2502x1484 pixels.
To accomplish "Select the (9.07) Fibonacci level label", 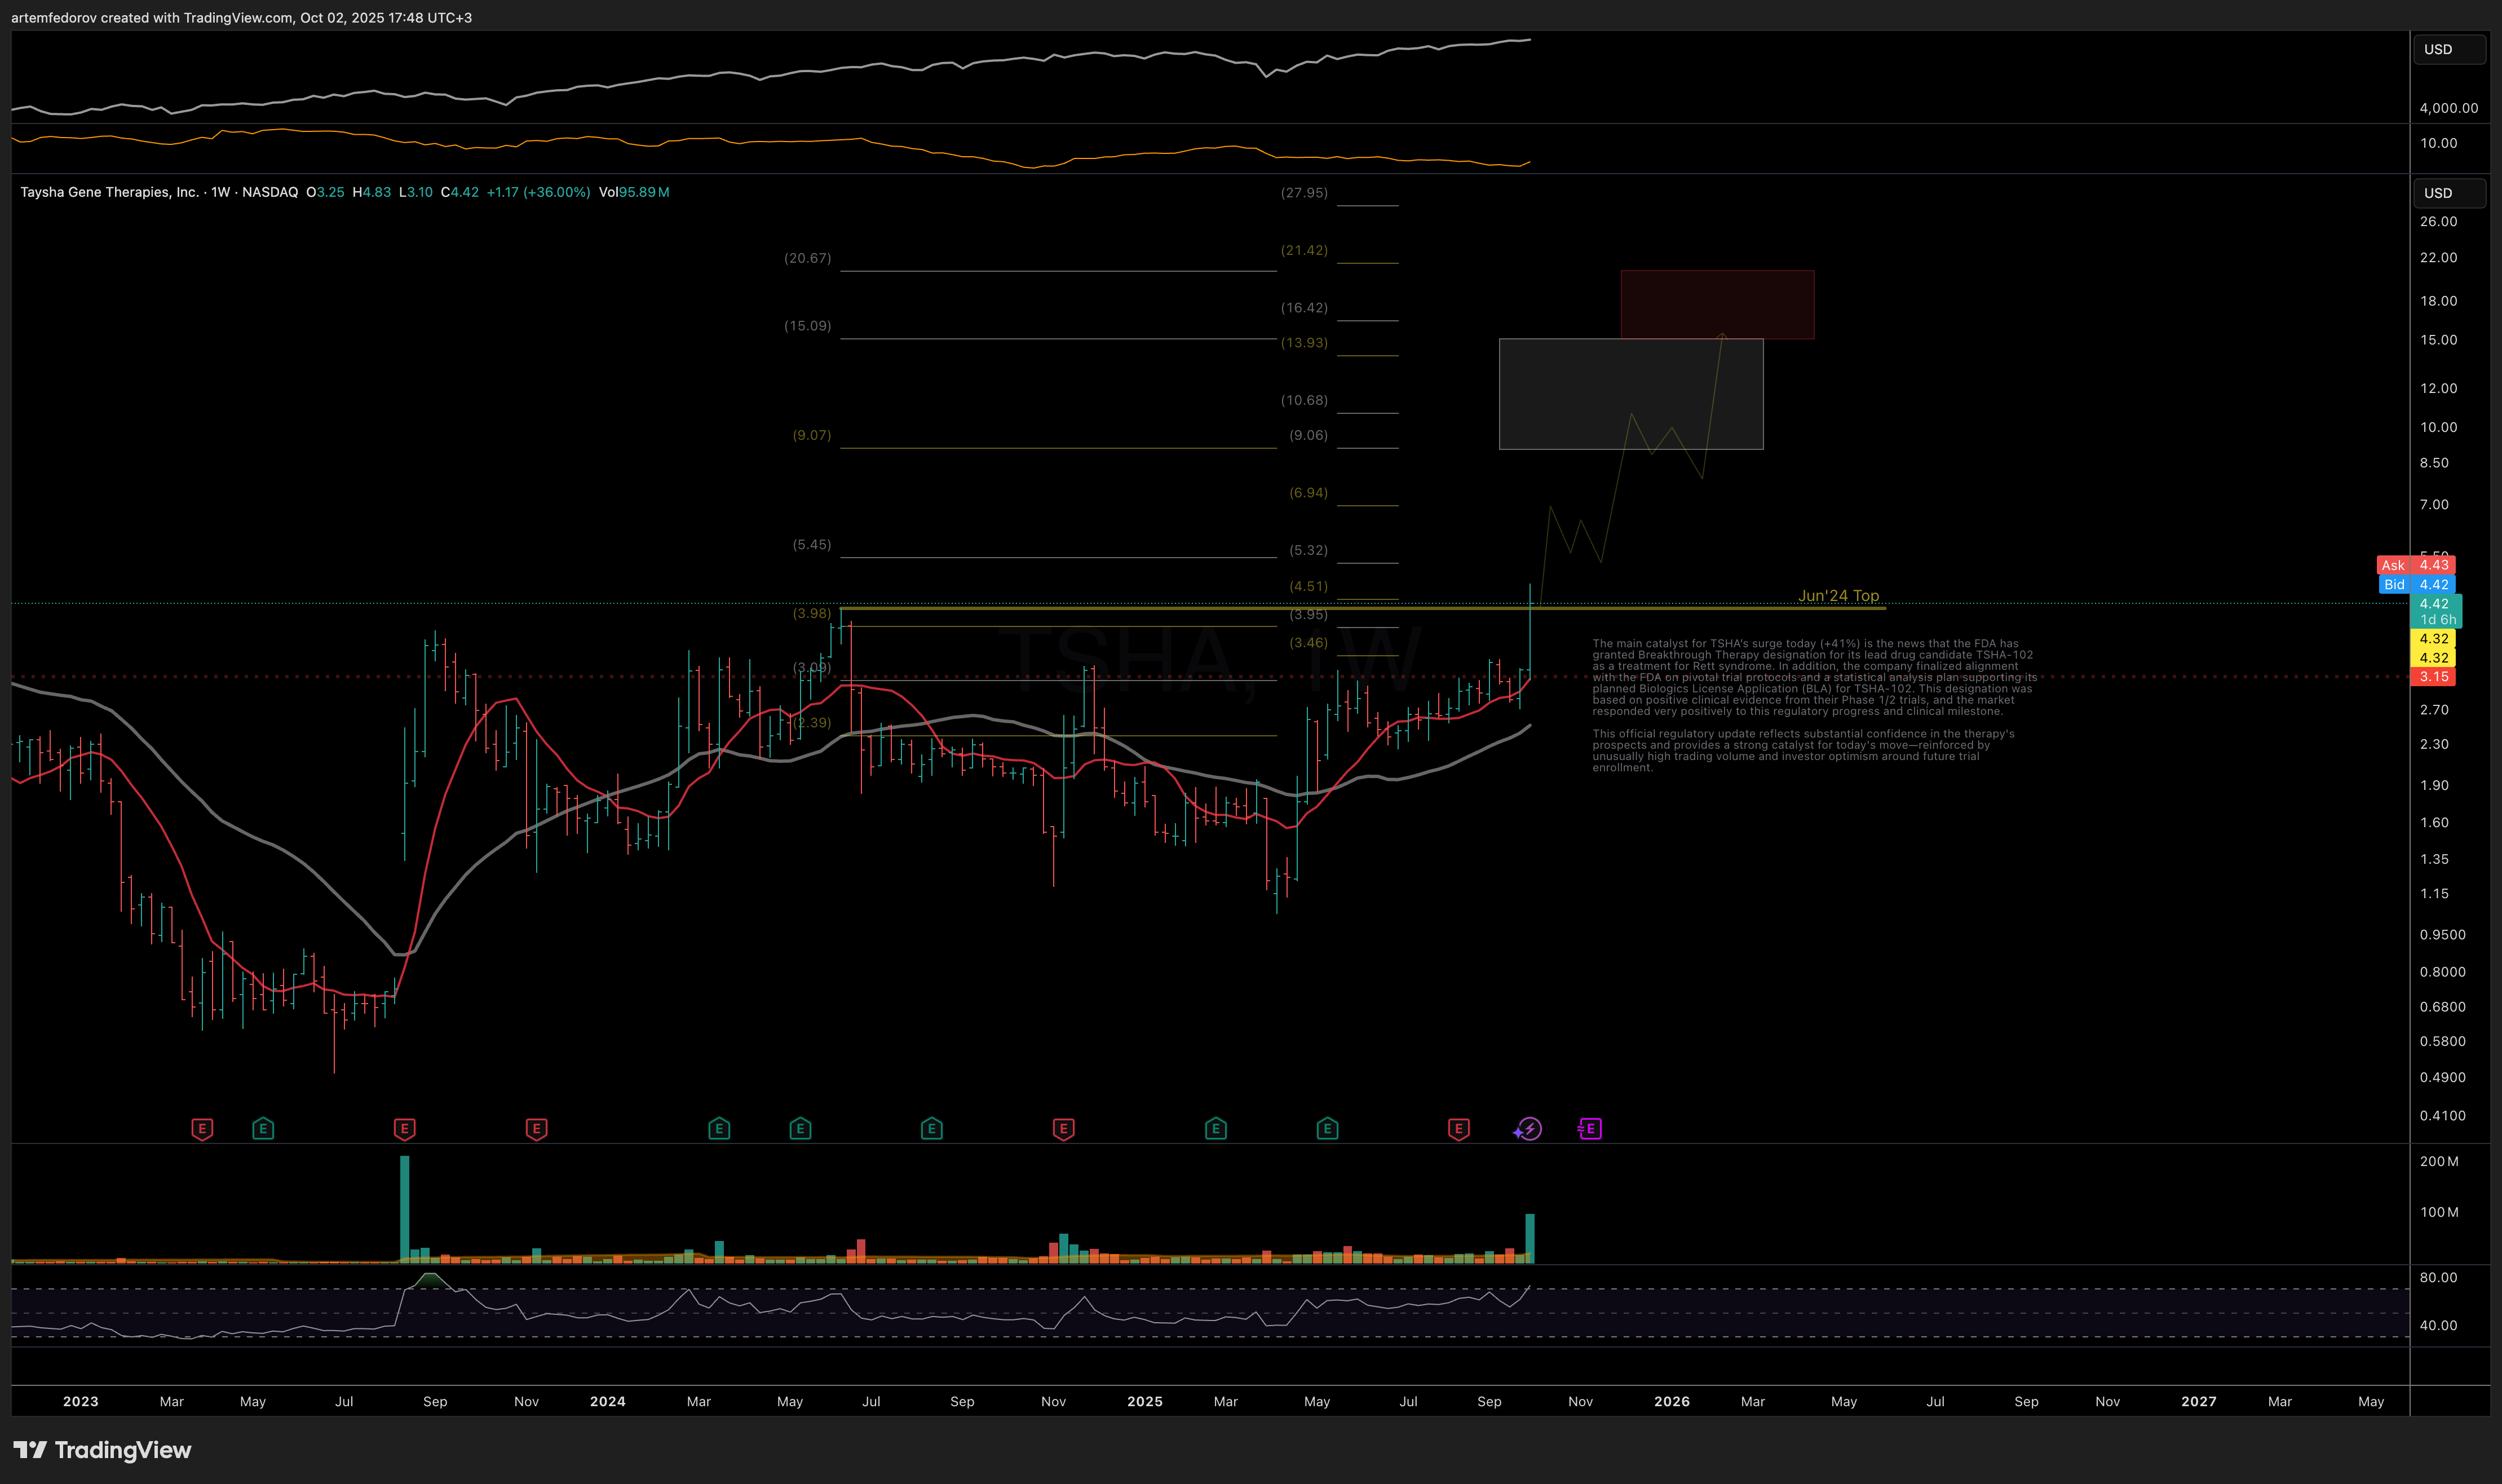I will [812, 435].
